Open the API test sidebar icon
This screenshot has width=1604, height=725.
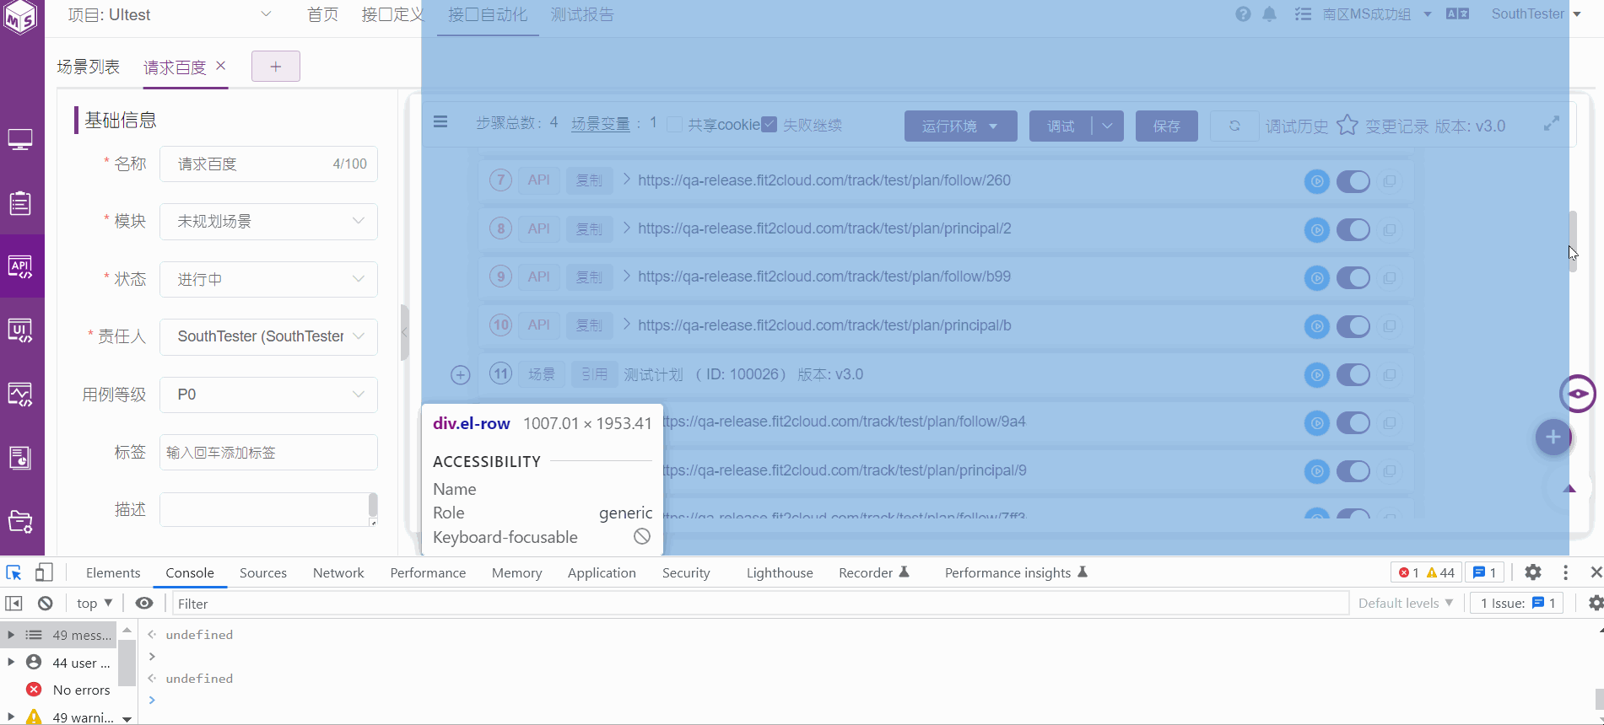[x=20, y=267]
